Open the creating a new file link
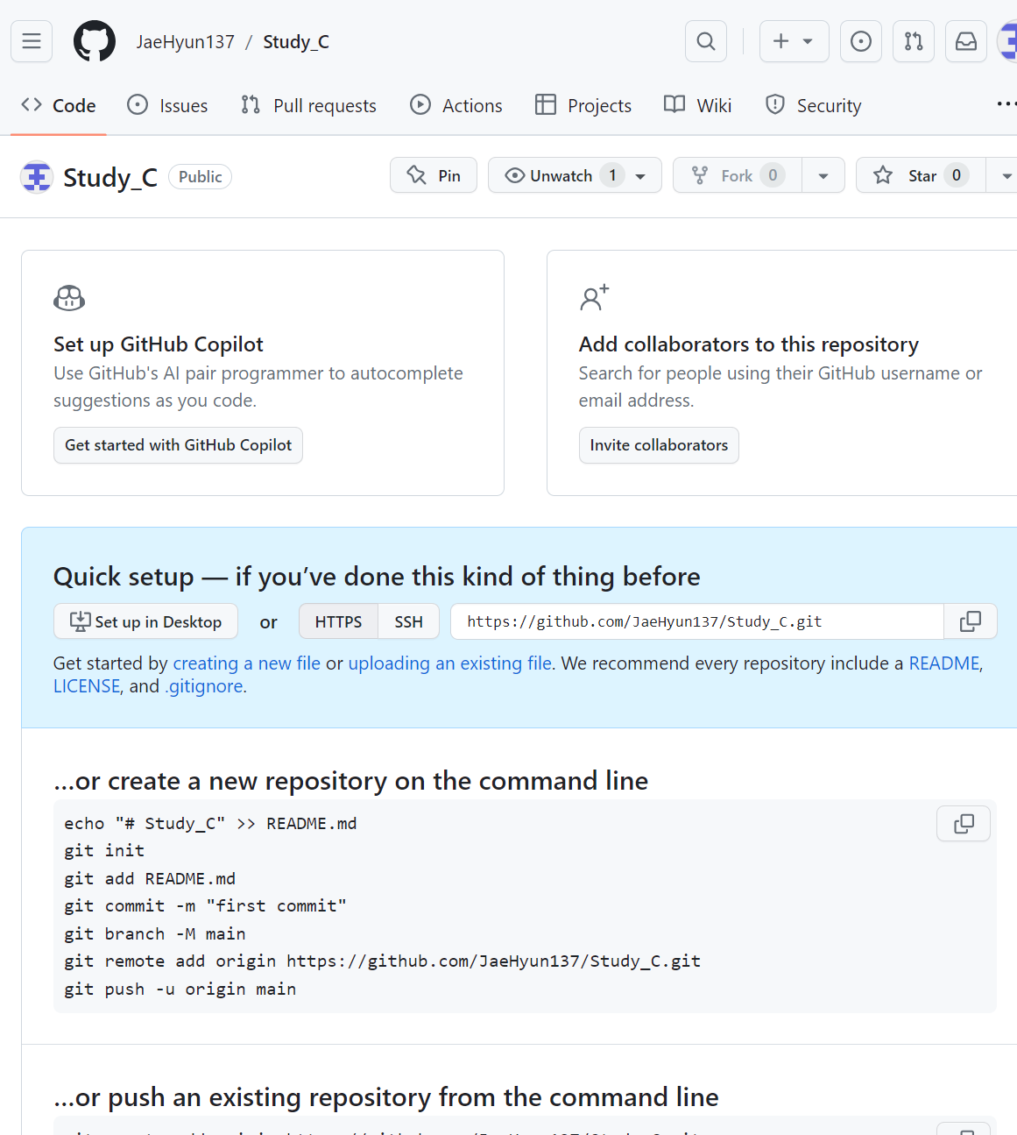The height and width of the screenshot is (1135, 1017). click(x=247, y=663)
